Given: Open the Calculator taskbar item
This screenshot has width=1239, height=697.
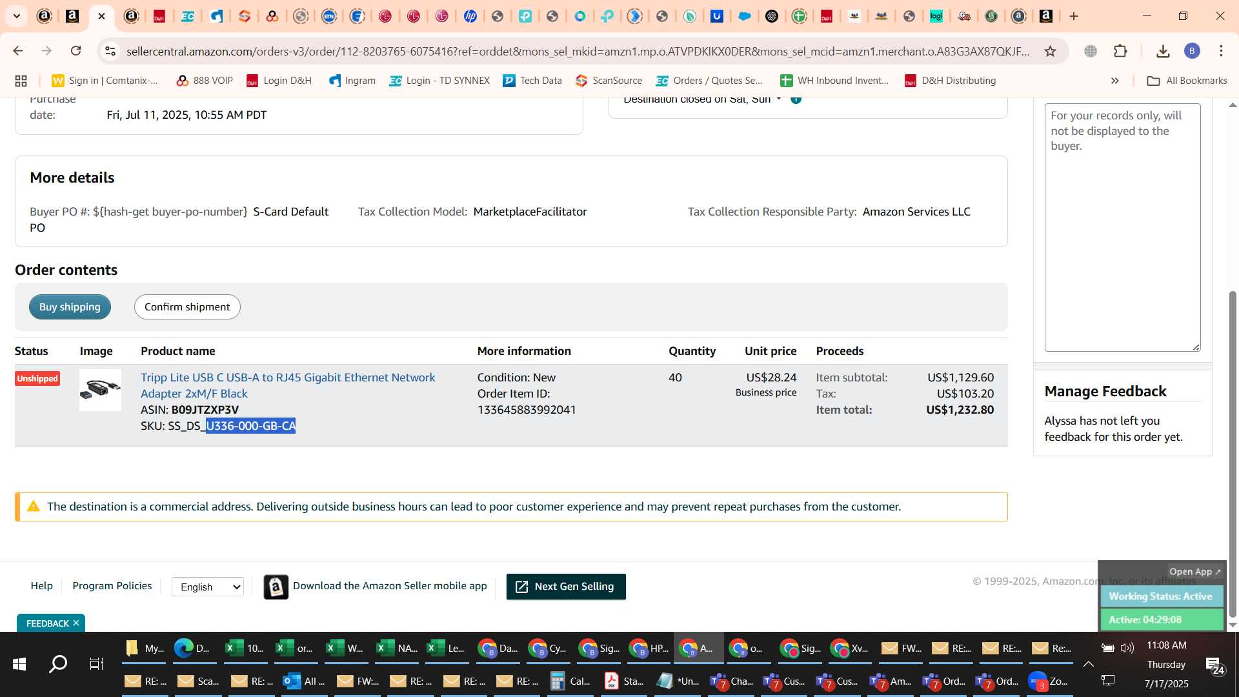Looking at the screenshot, I should point(571,681).
